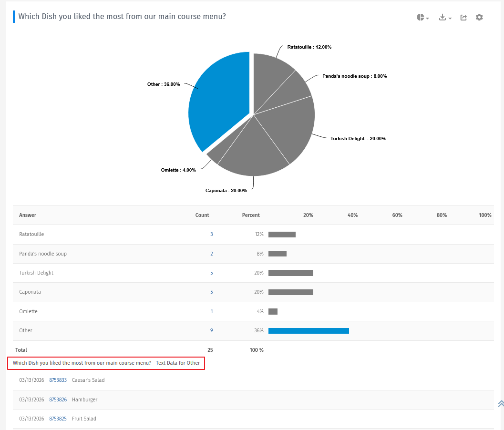
Task: Click the count 9 link for Other
Action: point(211,330)
